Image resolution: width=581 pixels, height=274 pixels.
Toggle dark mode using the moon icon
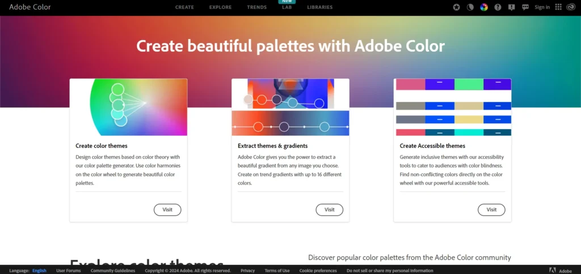pos(470,7)
